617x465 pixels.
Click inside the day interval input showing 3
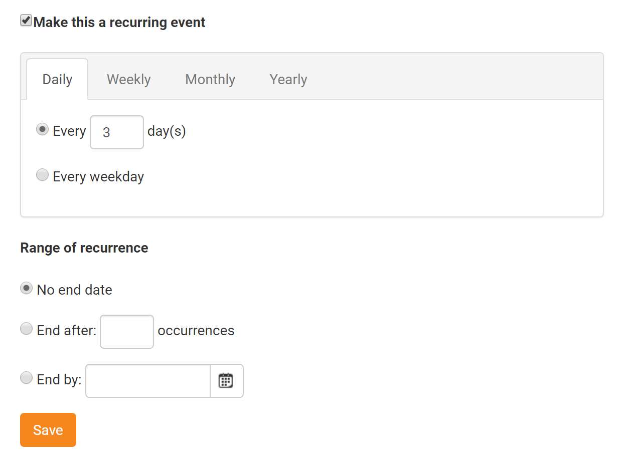point(116,132)
